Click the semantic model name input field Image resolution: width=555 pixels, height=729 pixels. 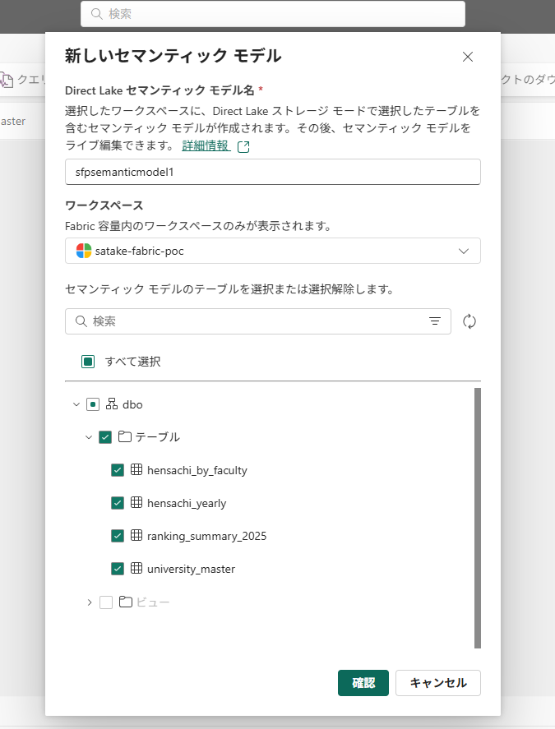[x=273, y=172]
